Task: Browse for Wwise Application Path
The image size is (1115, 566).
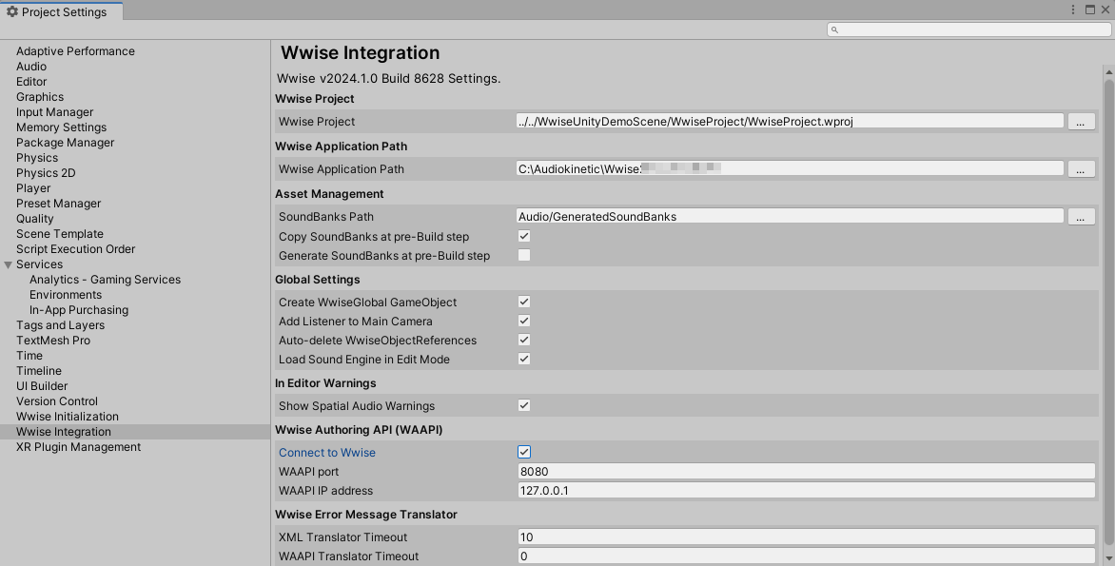Action: point(1081,168)
